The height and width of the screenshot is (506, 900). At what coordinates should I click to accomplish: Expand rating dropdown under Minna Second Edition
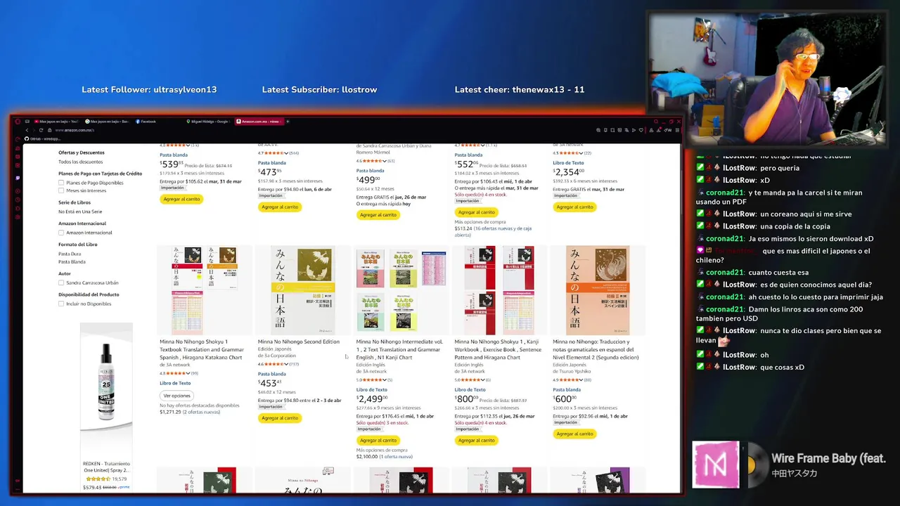(x=287, y=364)
